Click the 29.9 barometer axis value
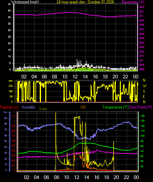This screenshot has height=182, width=153. click(x=142, y=20)
